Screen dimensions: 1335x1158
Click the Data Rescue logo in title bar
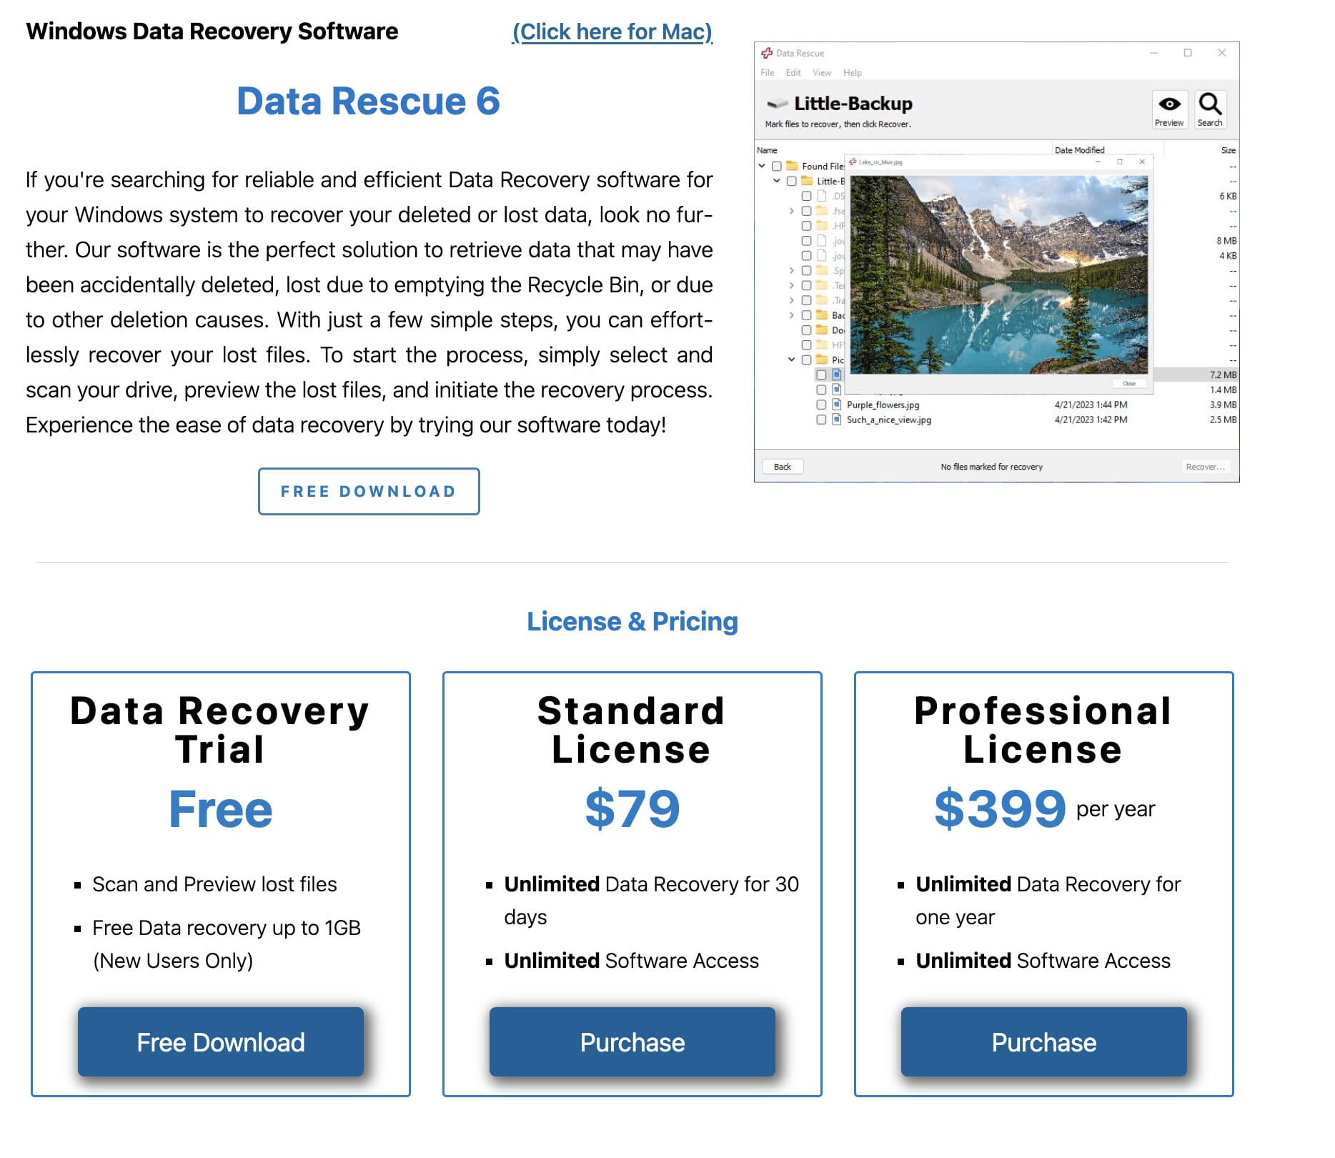coord(767,53)
